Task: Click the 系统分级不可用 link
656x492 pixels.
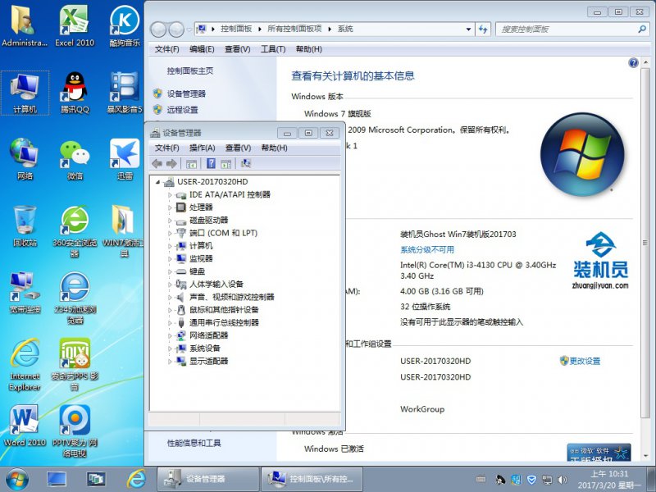Action: coord(427,250)
